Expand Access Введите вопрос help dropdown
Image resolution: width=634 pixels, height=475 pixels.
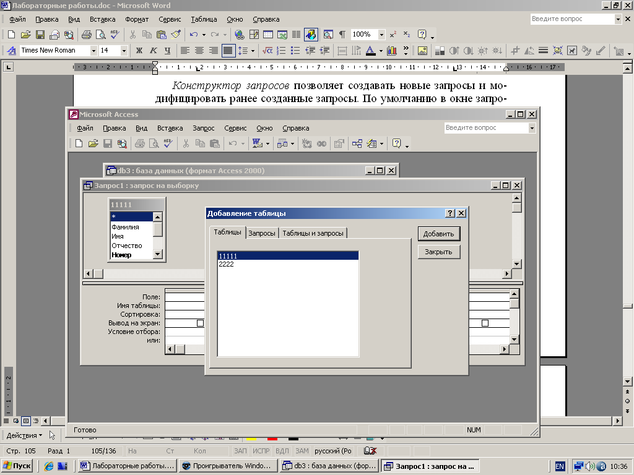pos(532,128)
